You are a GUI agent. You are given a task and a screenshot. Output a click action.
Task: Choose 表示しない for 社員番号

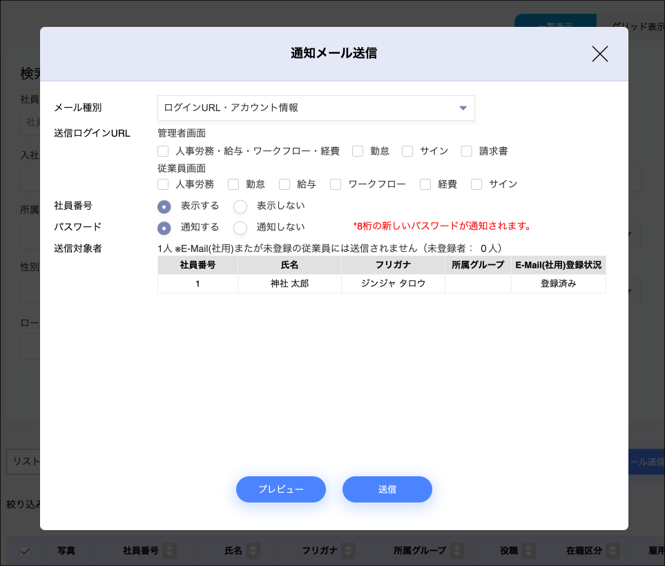[x=240, y=206]
